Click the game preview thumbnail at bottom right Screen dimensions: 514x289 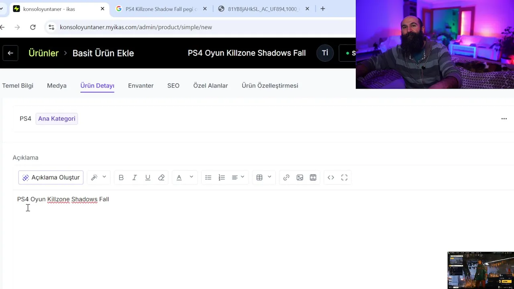click(481, 270)
